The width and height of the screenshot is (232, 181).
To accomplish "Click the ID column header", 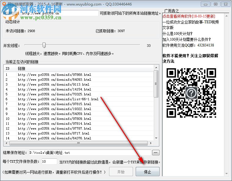I will [10, 68].
